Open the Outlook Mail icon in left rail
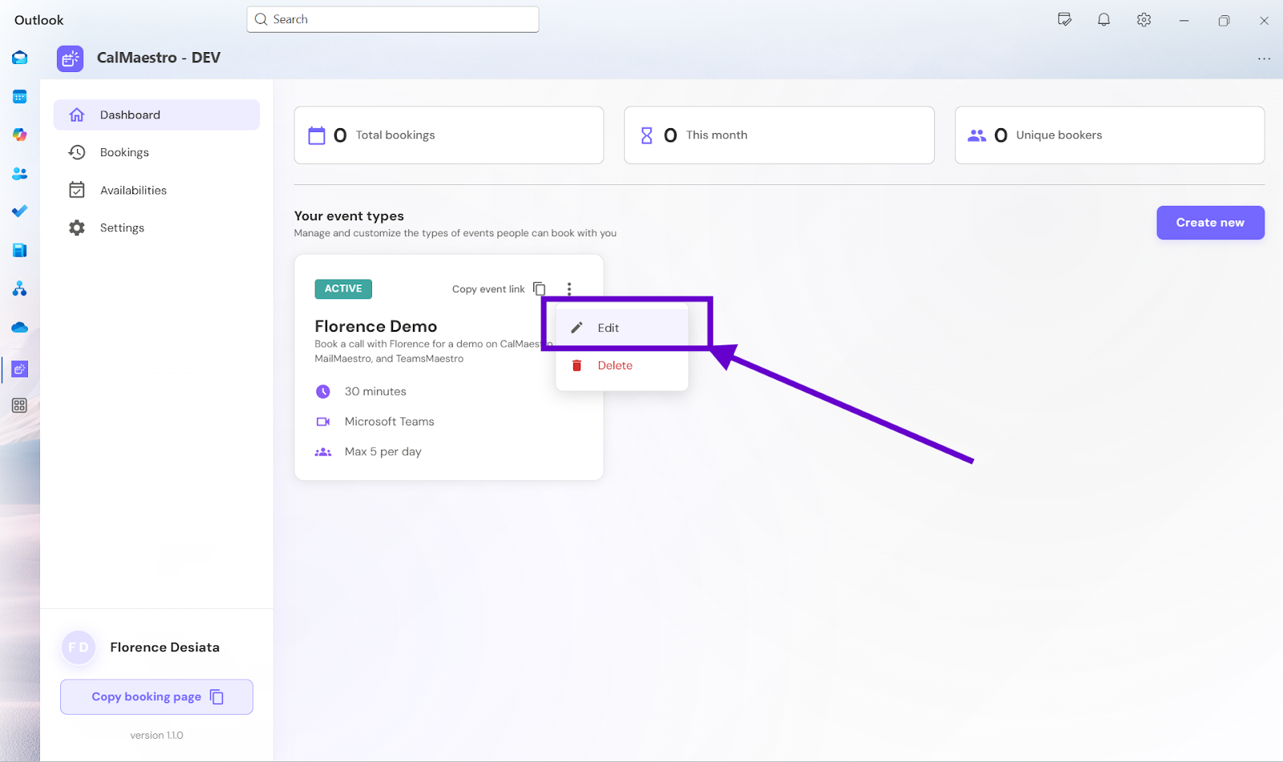 (20, 58)
